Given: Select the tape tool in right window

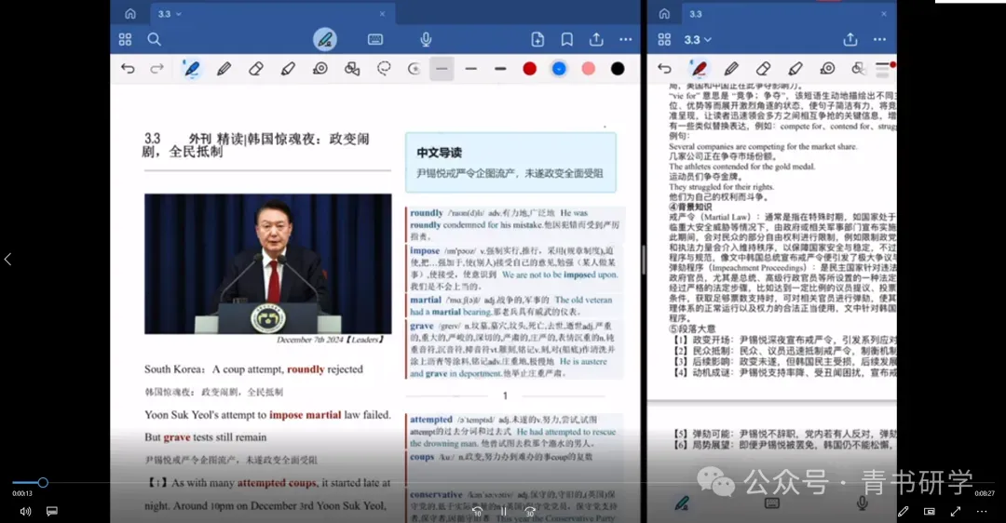Looking at the screenshot, I should 828,69.
